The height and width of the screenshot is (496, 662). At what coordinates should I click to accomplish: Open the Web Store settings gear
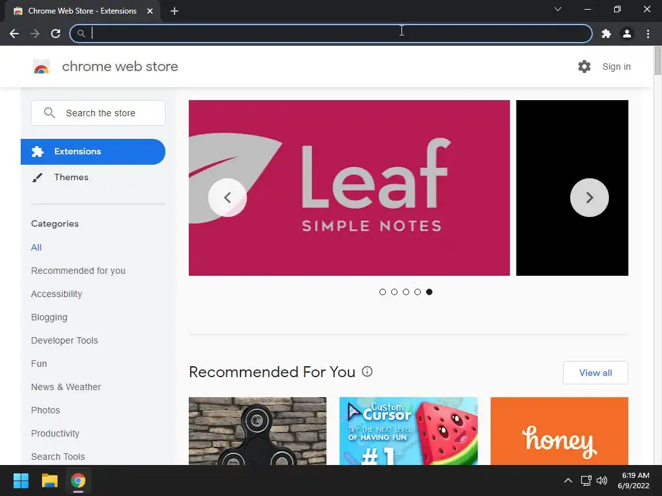coord(584,67)
